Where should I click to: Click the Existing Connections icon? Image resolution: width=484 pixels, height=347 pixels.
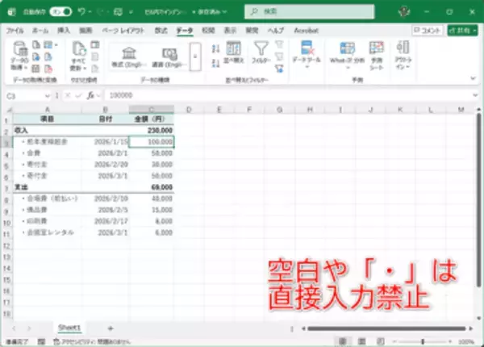click(x=48, y=69)
